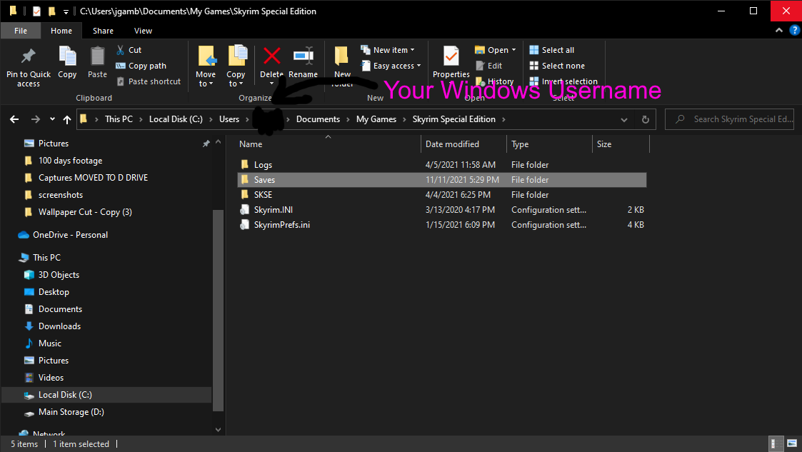Click the Search Skyrim Special Edition box

[x=729, y=119]
